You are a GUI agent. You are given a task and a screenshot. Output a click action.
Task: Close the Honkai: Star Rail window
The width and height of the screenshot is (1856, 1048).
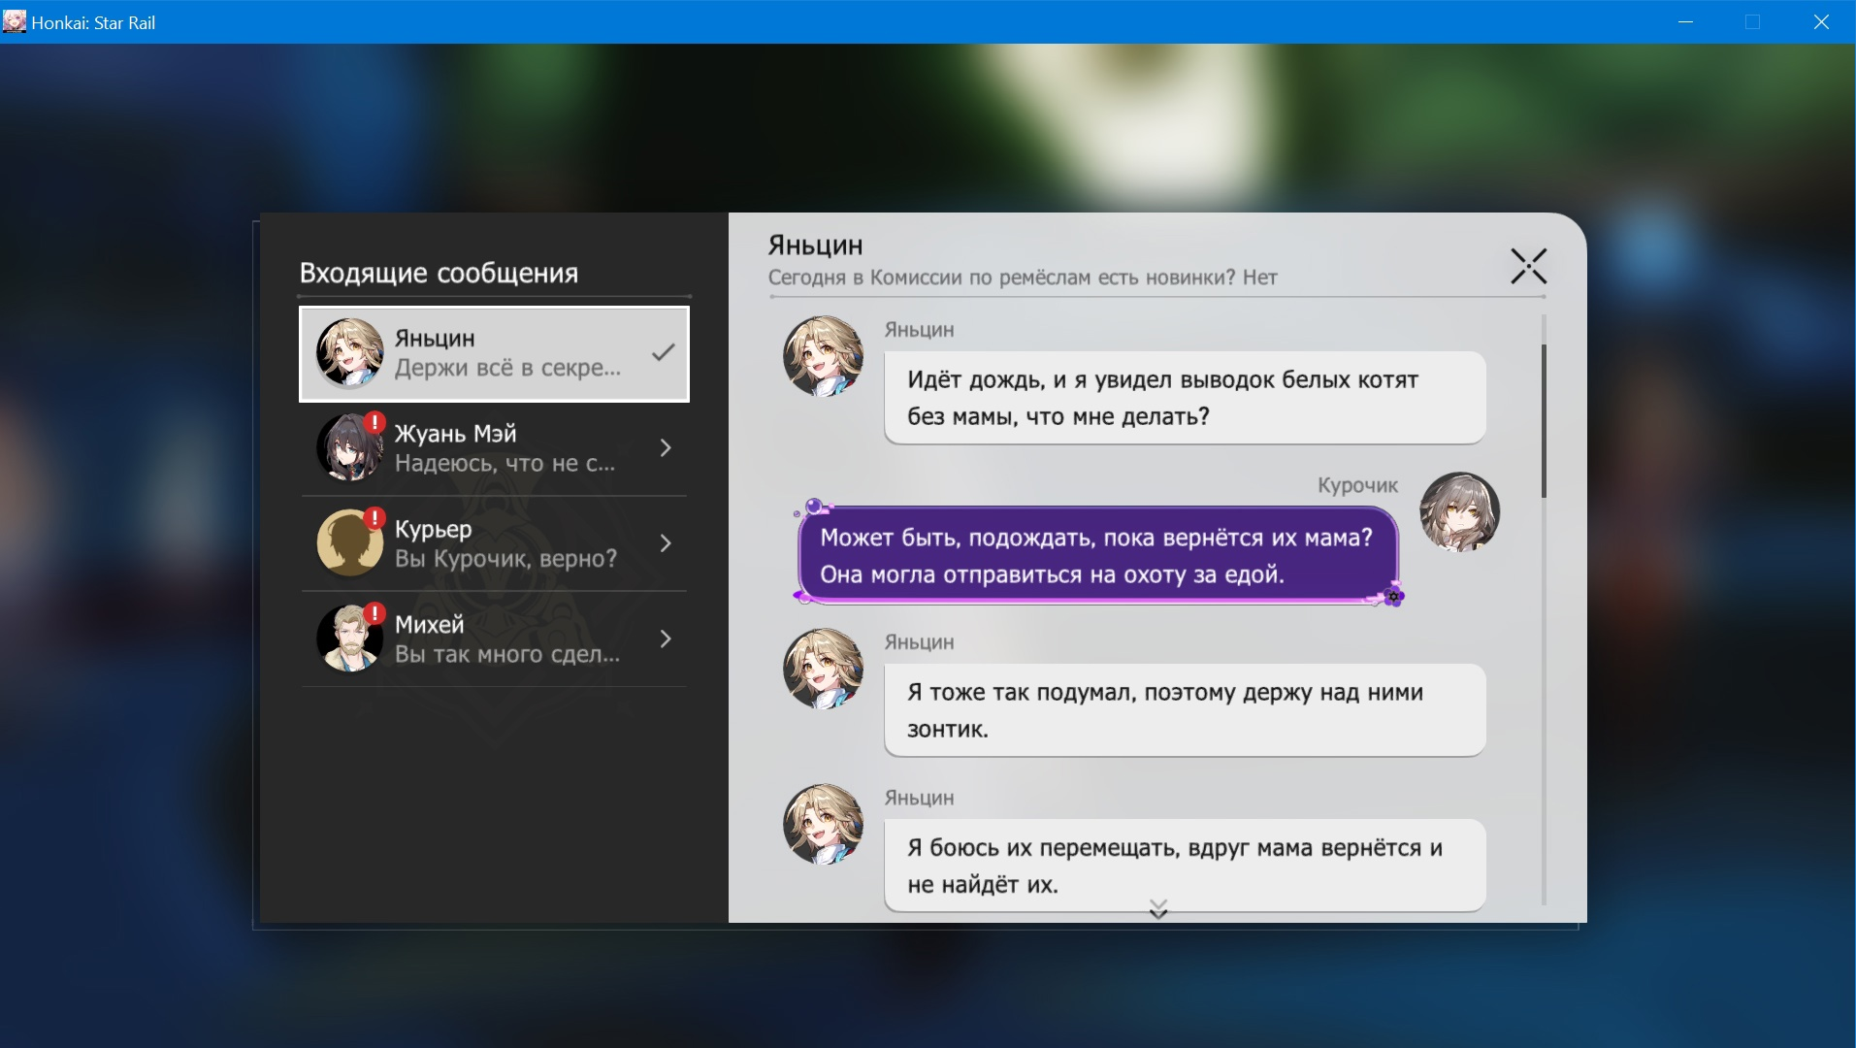pos(1821,21)
